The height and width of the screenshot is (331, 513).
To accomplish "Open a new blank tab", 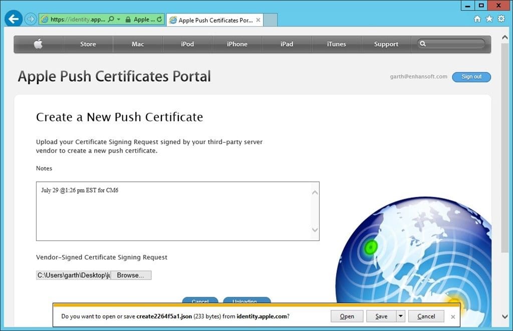I will (270, 20).
